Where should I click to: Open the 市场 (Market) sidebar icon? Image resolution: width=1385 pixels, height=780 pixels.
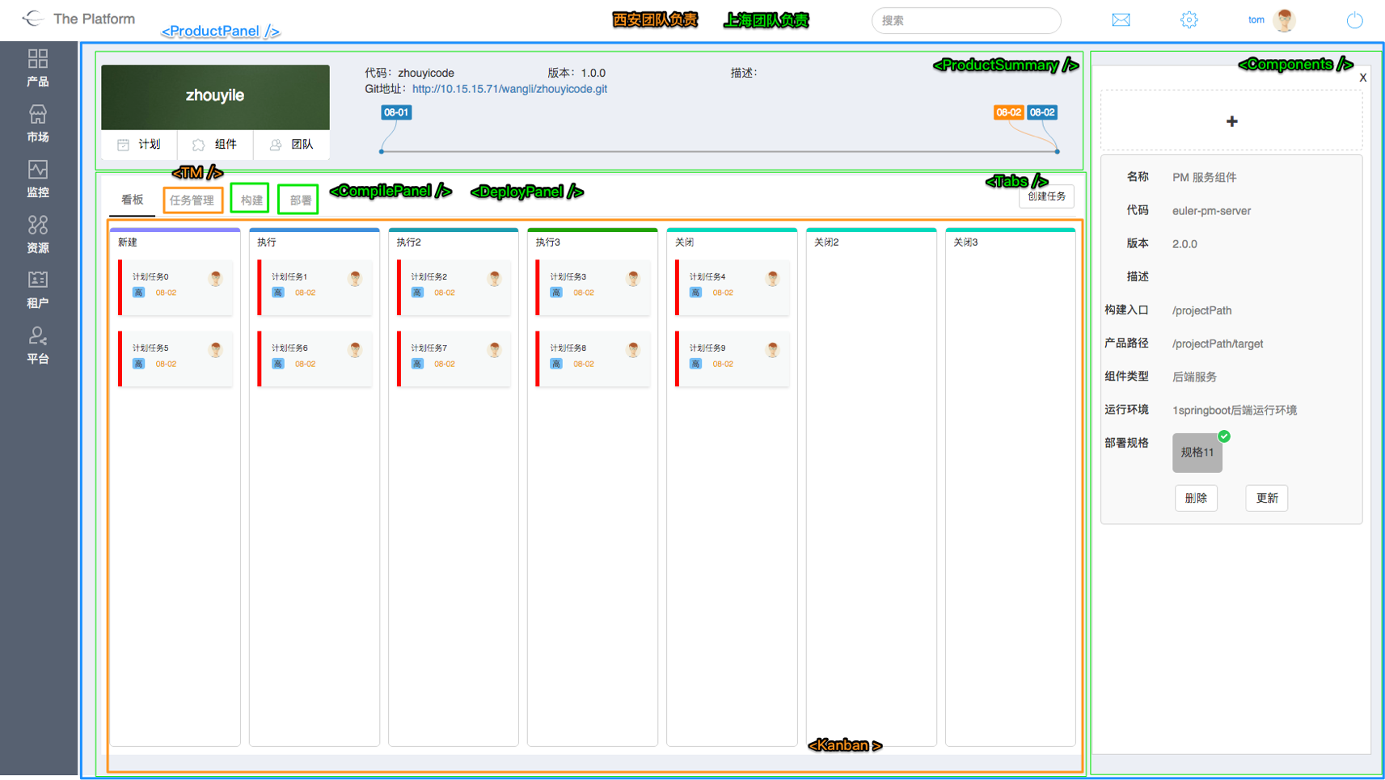pyautogui.click(x=38, y=124)
